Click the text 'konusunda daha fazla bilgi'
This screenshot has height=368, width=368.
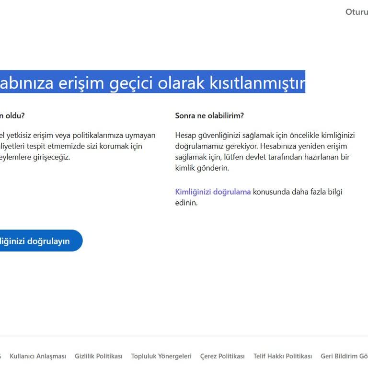tap(298, 192)
